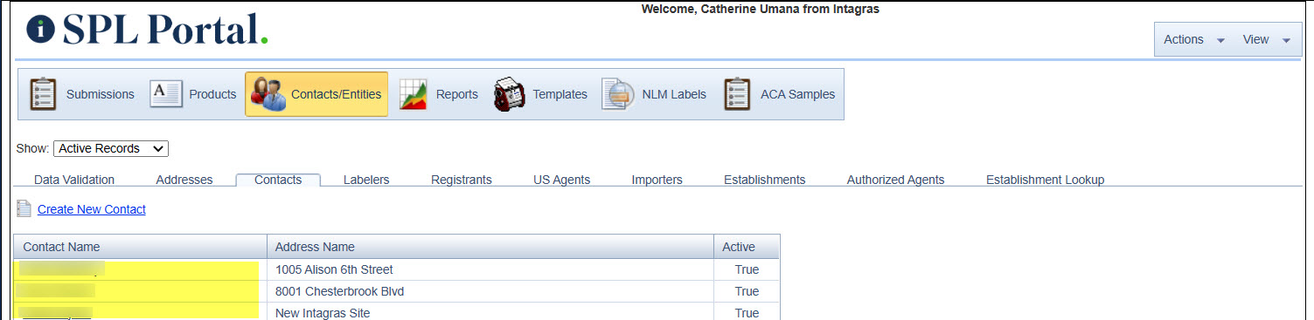
Task: Open the Submissions clipboard icon
Action: (43, 94)
